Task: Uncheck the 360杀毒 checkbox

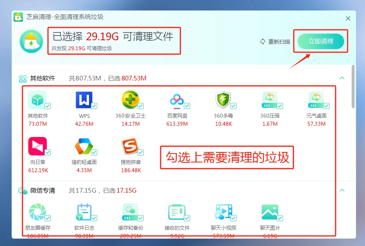Action: pos(233,106)
